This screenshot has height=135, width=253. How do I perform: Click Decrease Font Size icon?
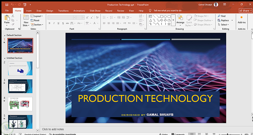tap(92, 17)
